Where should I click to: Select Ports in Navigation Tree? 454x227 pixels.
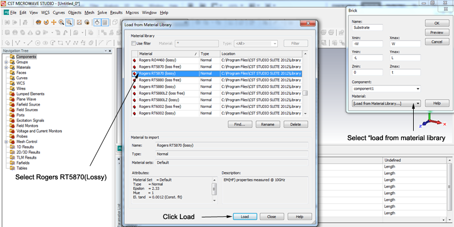tap(20, 115)
